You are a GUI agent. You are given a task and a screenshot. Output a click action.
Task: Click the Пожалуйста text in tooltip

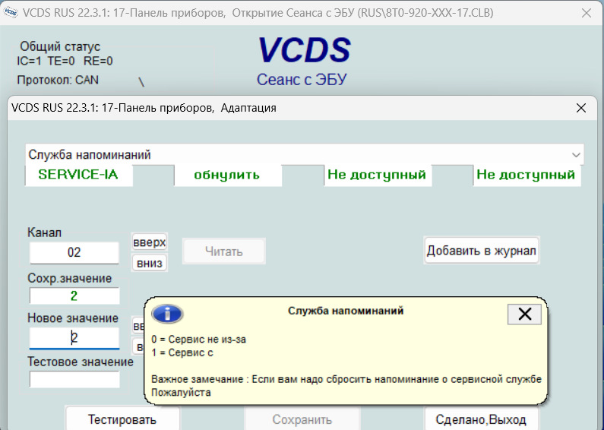coord(181,393)
